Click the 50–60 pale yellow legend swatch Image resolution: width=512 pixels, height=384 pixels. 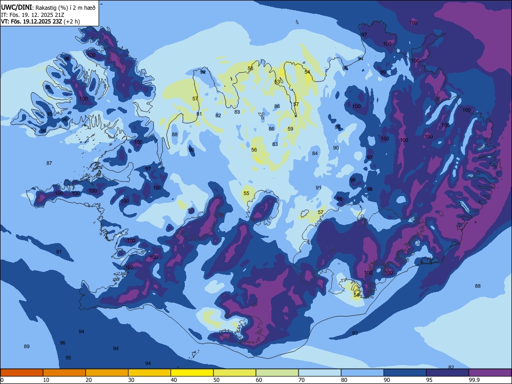coord(234,373)
